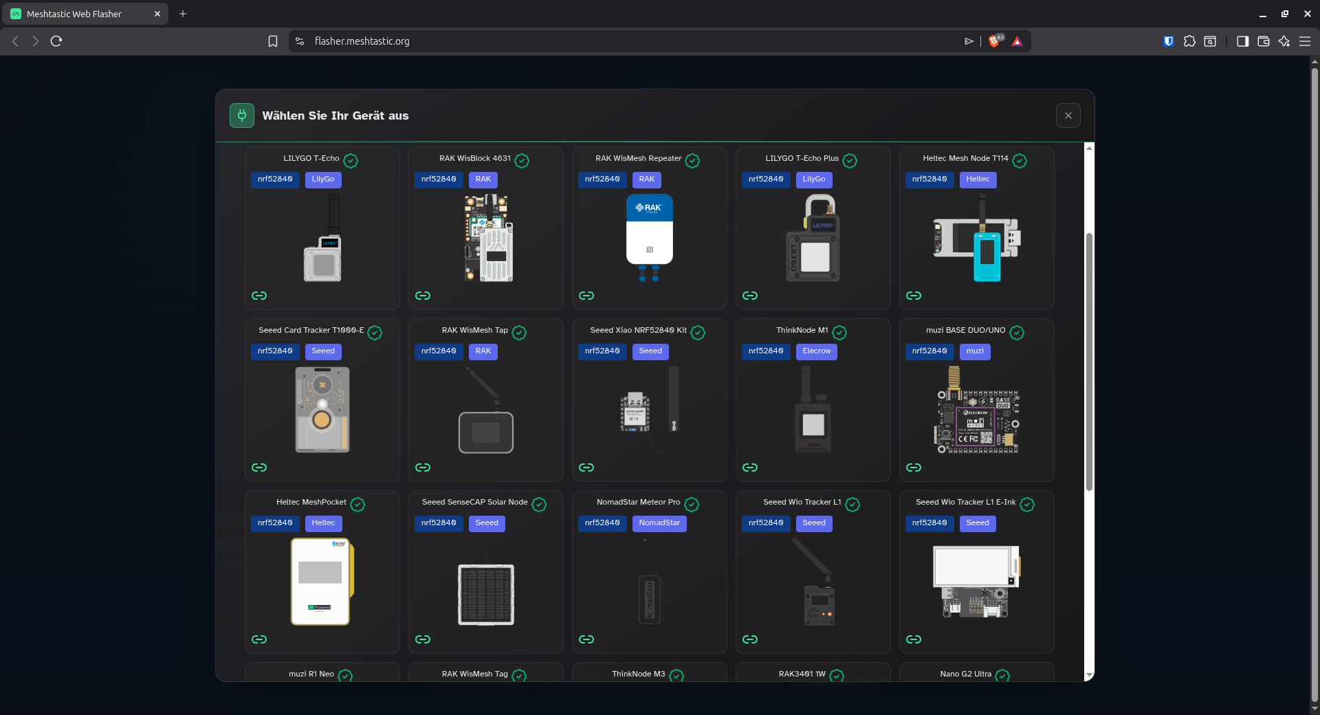This screenshot has height=715, width=1320.
Task: Select the Seeed Card Tracker T1000-E image
Action: [x=322, y=410]
